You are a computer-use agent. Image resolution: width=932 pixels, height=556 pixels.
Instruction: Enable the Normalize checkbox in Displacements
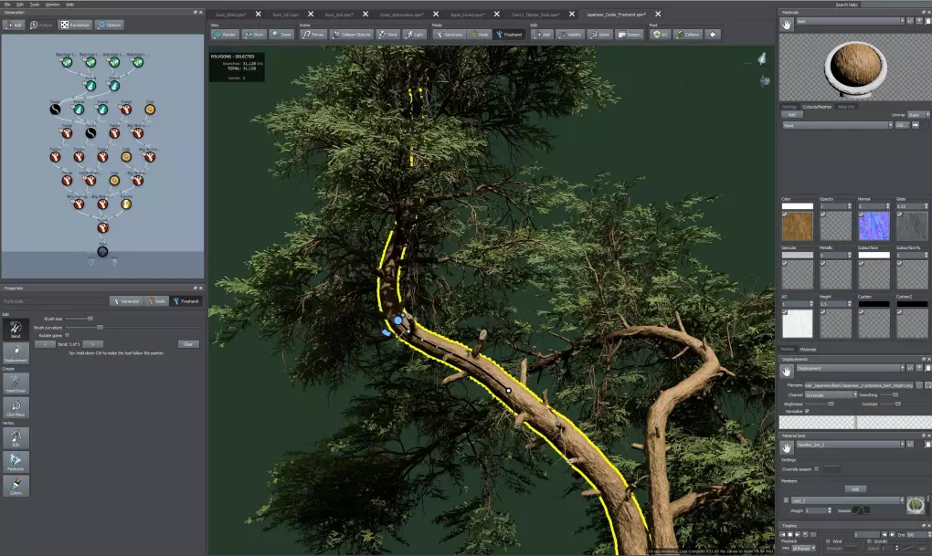(x=806, y=412)
